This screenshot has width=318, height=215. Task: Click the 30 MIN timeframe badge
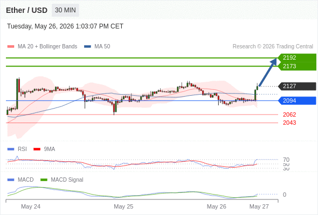pos(65,10)
